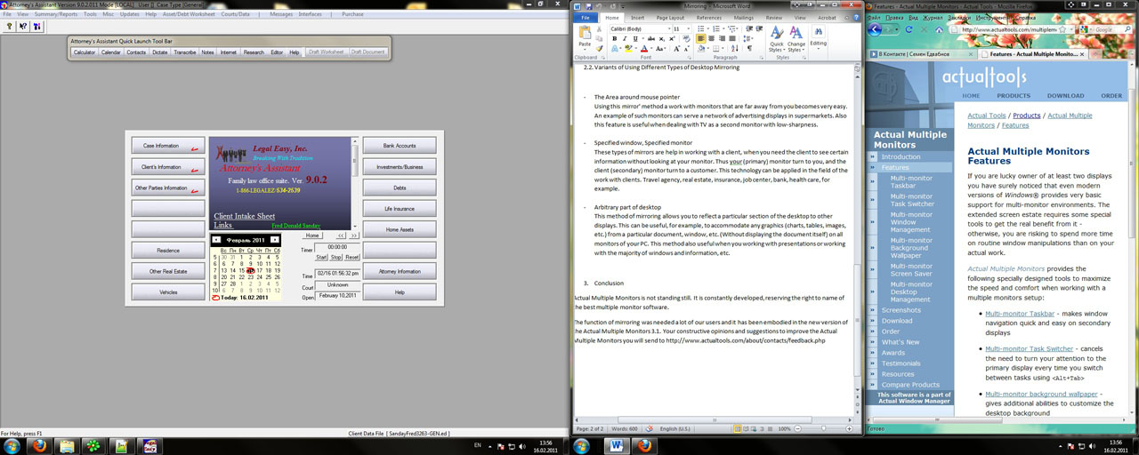Click the Grow Font icon in Word
The image size is (1139, 455).
click(676, 49)
